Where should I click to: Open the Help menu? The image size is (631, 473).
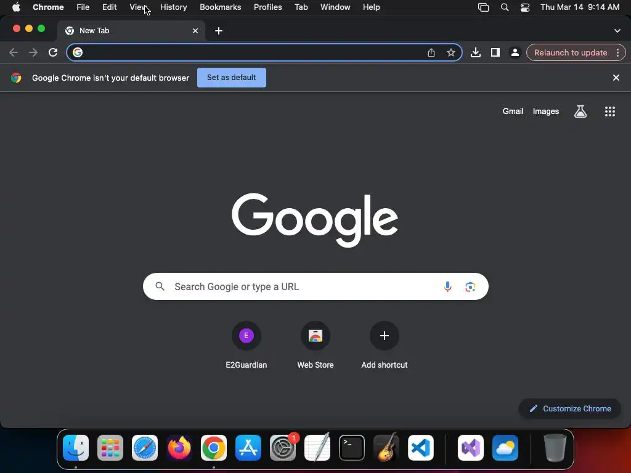coord(371,7)
